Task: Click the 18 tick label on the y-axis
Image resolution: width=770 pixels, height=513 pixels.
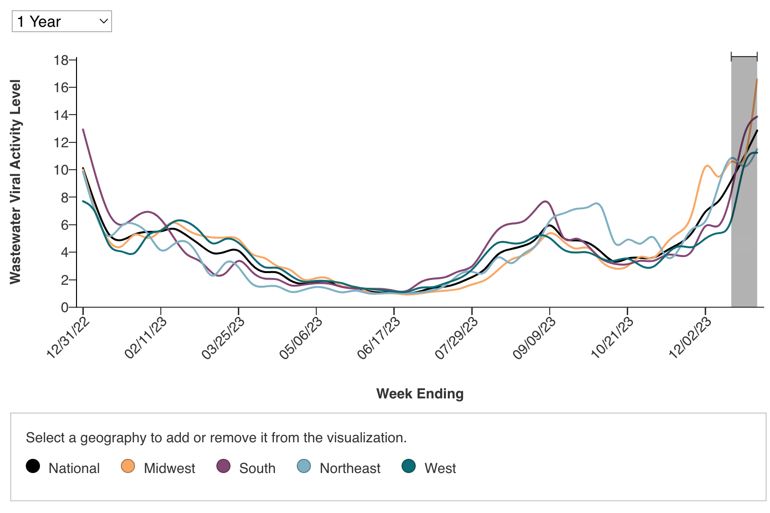Action: (61, 60)
